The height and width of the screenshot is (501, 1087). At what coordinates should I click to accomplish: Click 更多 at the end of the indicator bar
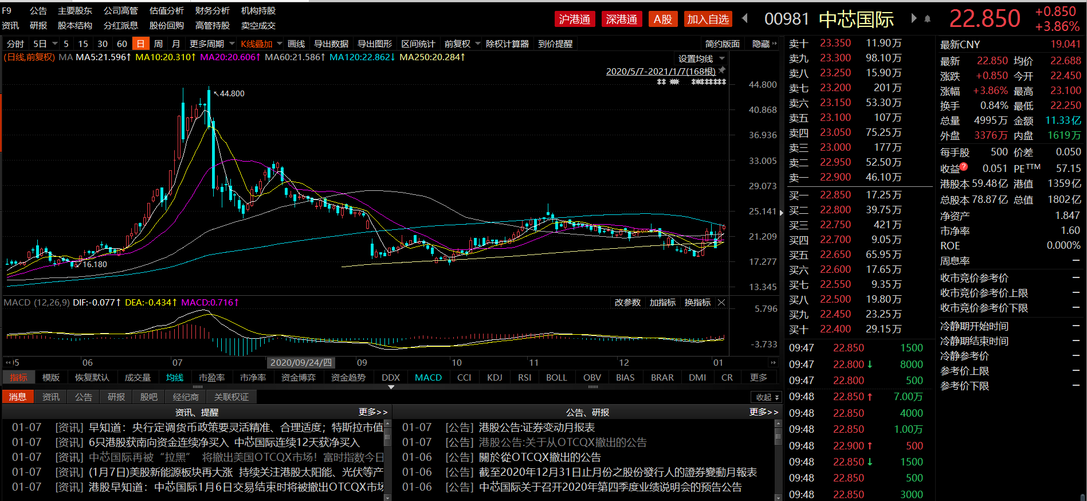[759, 377]
